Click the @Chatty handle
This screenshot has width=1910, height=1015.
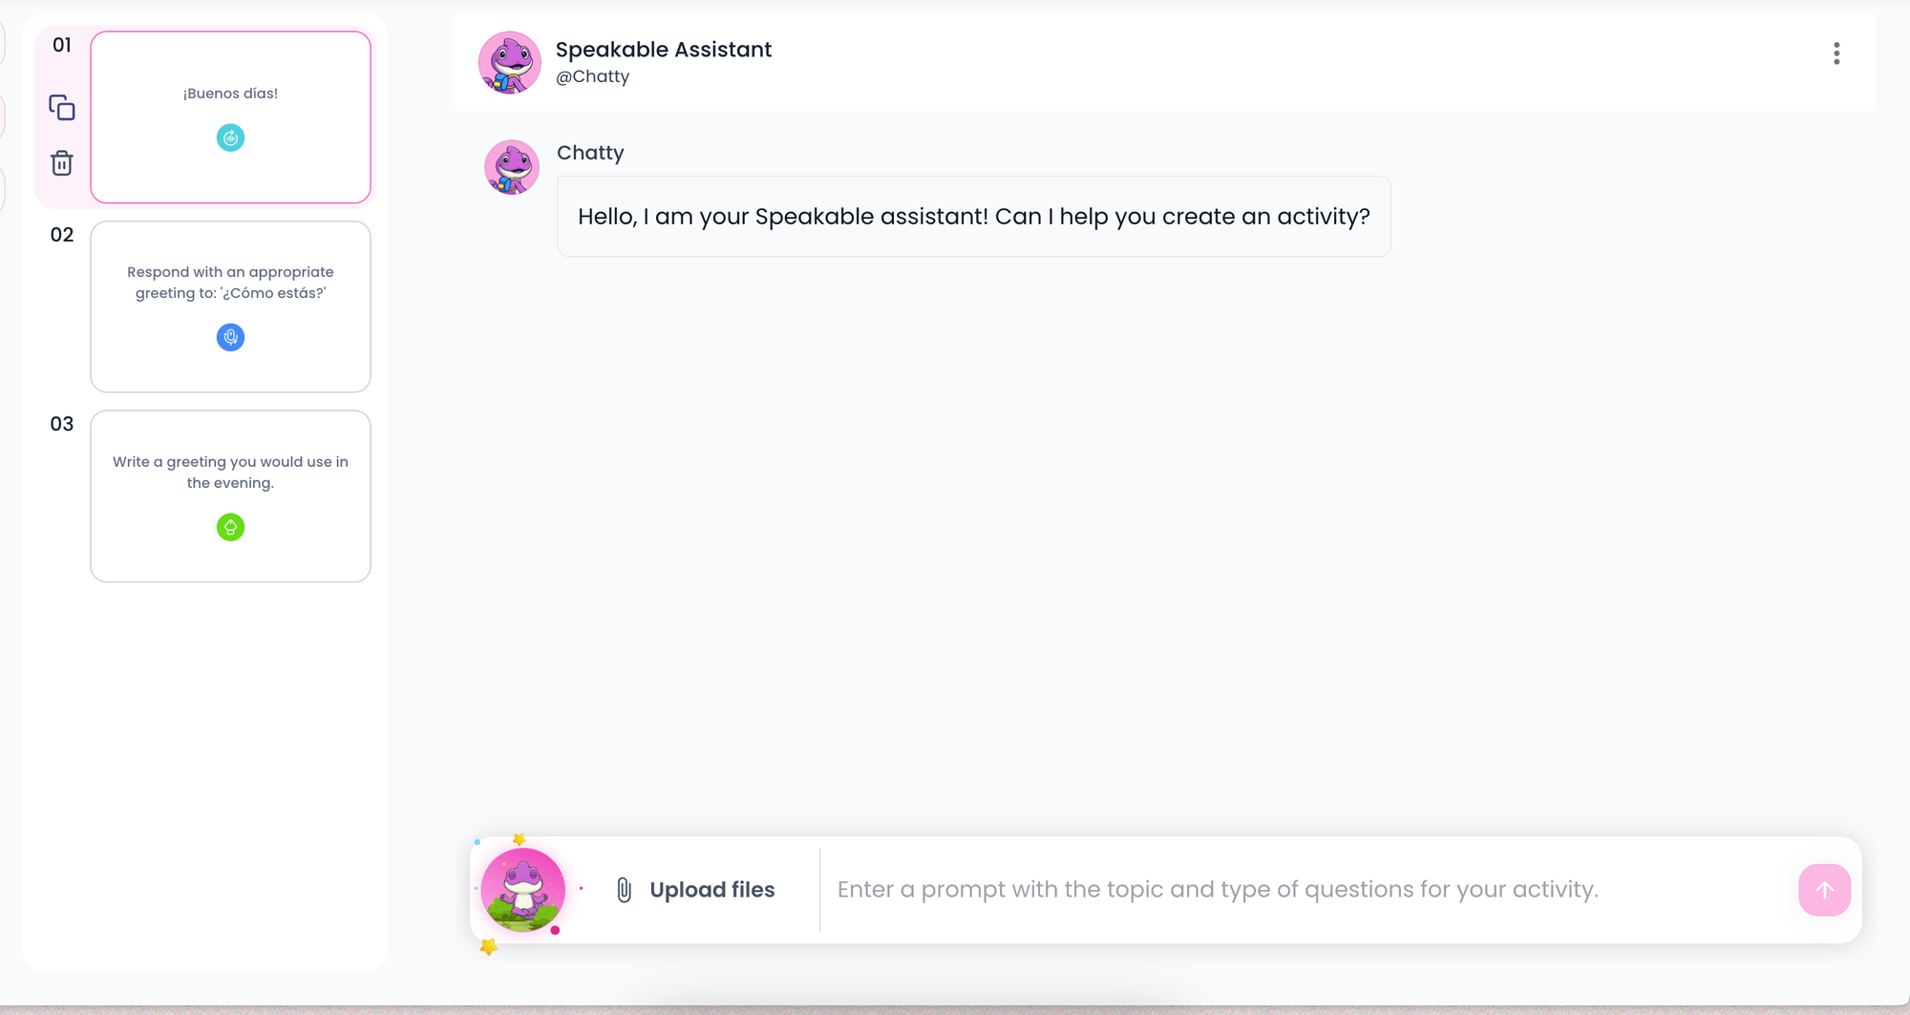click(x=592, y=76)
